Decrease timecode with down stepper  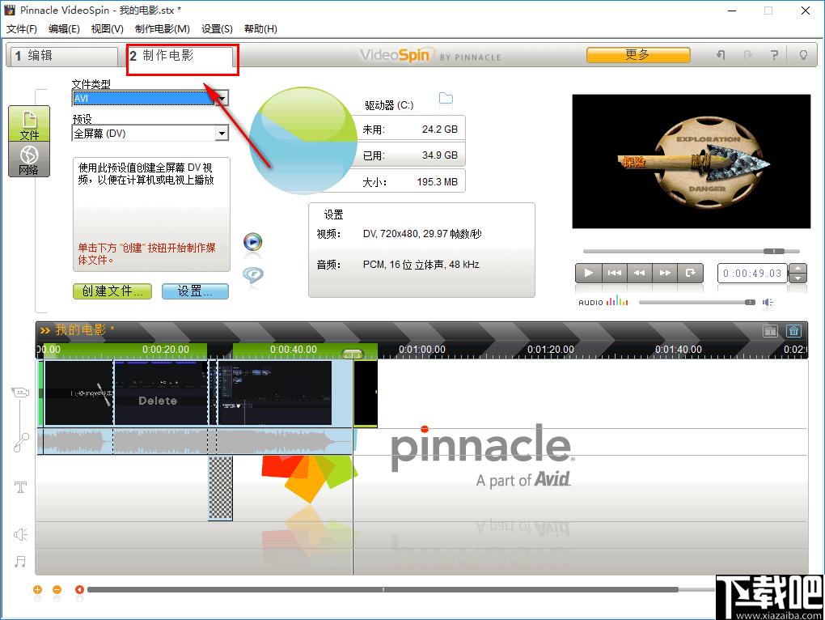[798, 278]
